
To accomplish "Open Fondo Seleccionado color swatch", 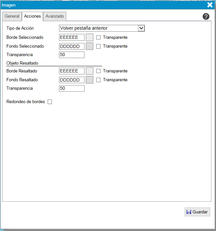I will coord(89,46).
